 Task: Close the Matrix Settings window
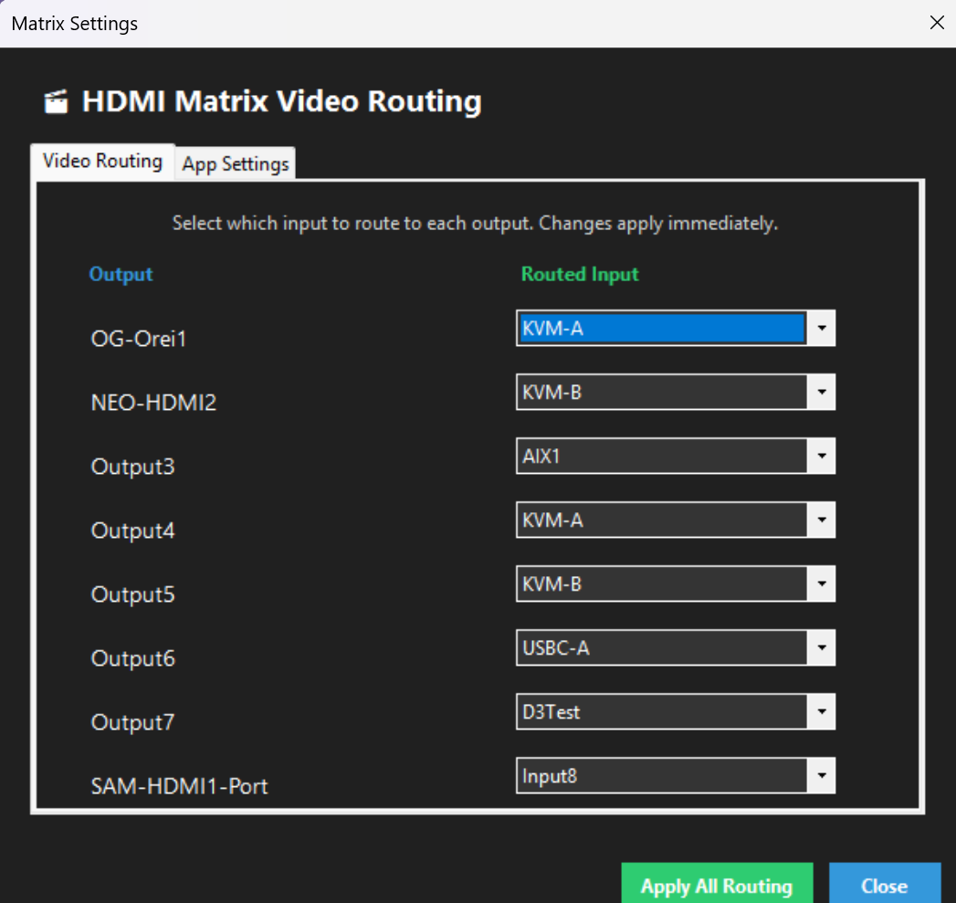tap(936, 23)
